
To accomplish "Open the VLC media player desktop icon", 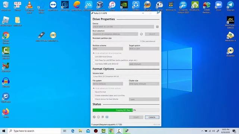I will tap(30, 7).
